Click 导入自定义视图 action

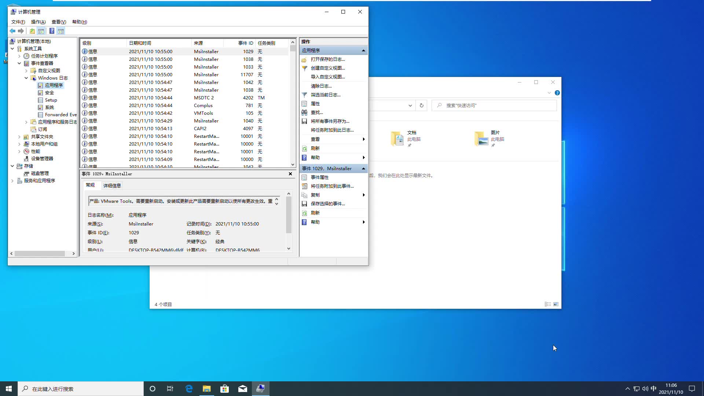(328, 77)
